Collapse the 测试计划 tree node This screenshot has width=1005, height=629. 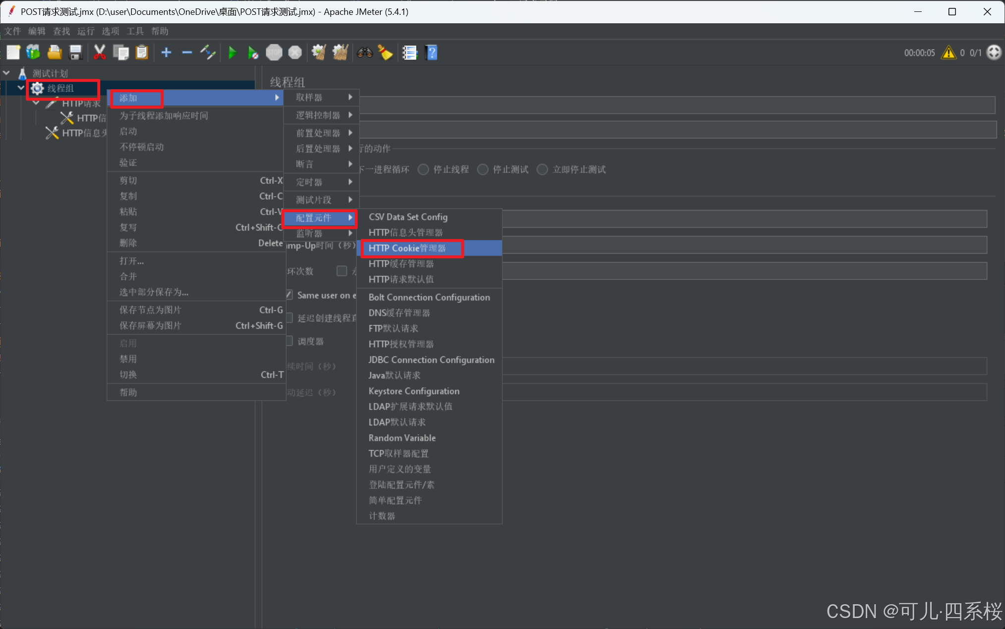pyautogui.click(x=7, y=73)
